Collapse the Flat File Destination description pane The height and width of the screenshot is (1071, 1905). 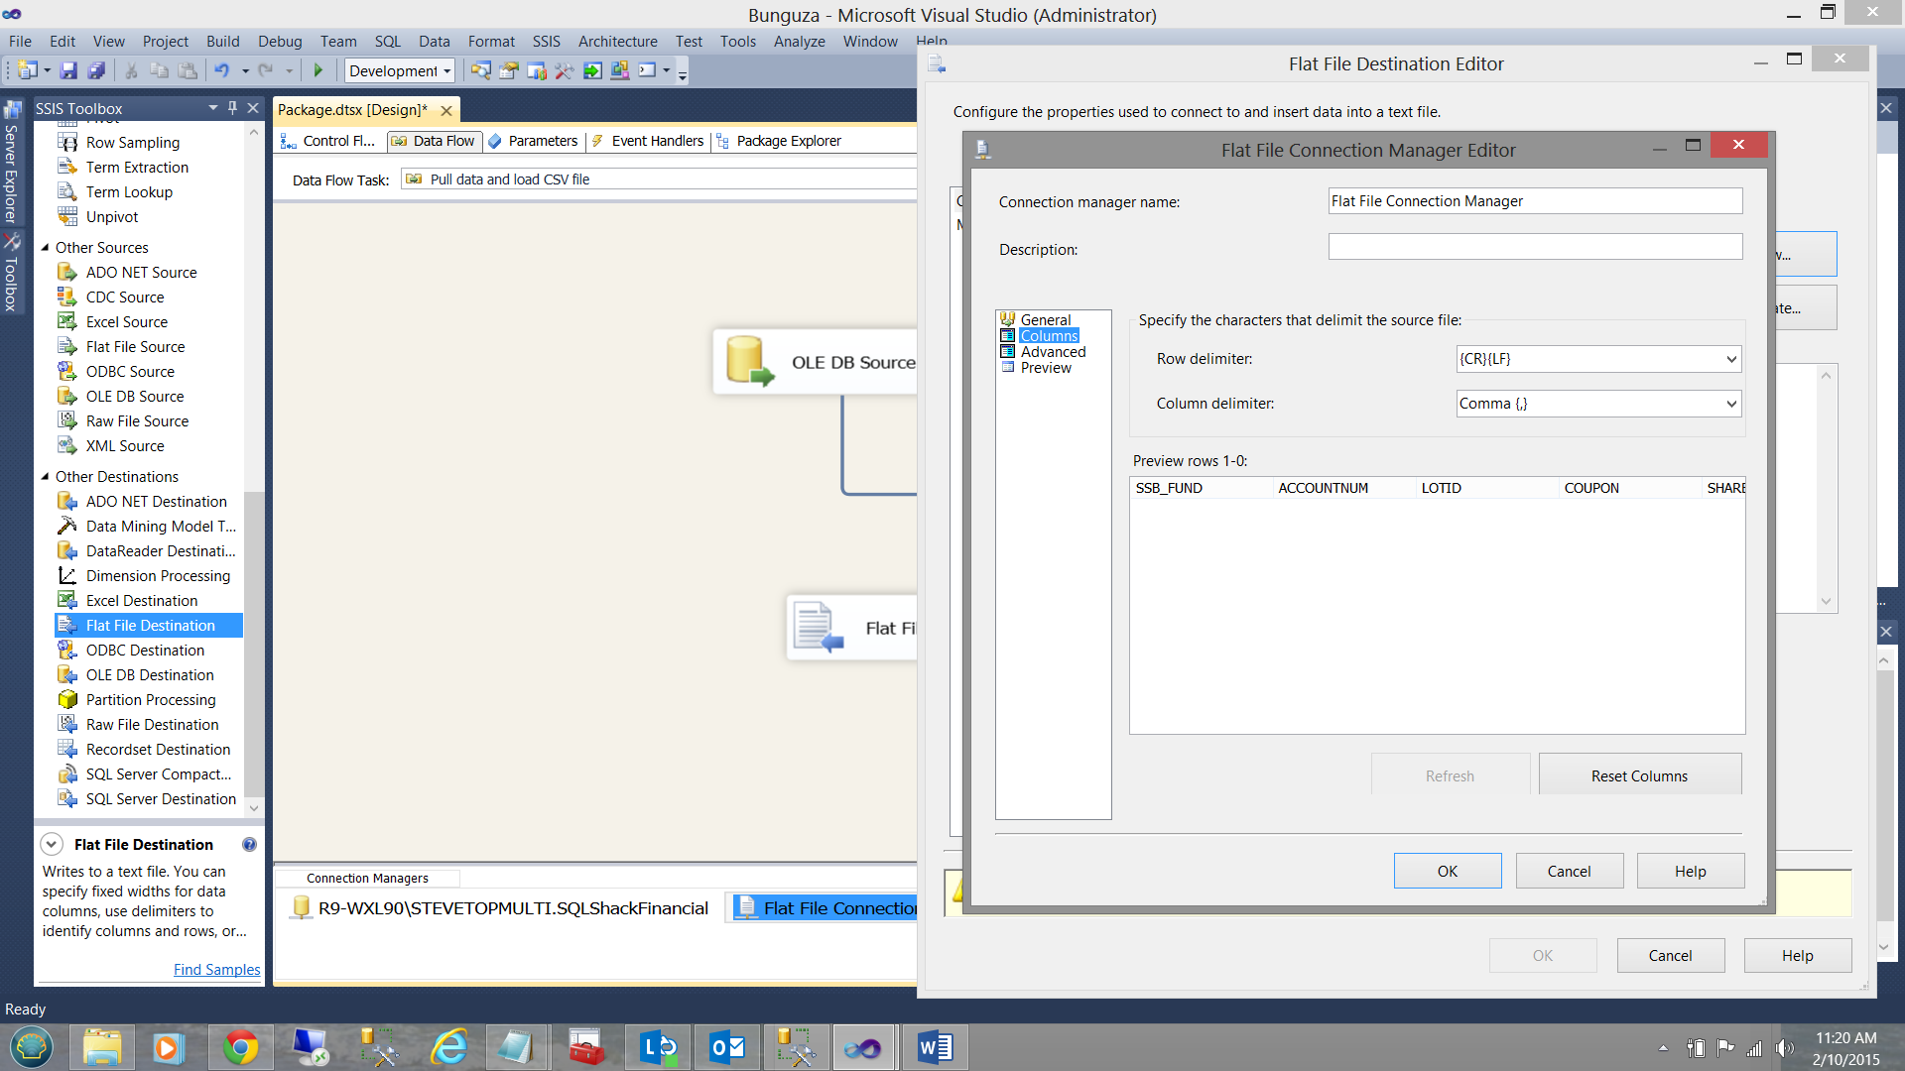(x=52, y=844)
